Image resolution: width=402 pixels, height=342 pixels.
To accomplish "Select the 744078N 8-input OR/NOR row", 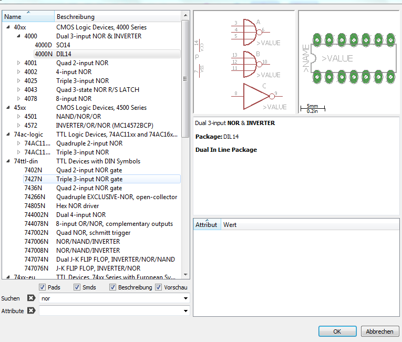I will point(102,224).
